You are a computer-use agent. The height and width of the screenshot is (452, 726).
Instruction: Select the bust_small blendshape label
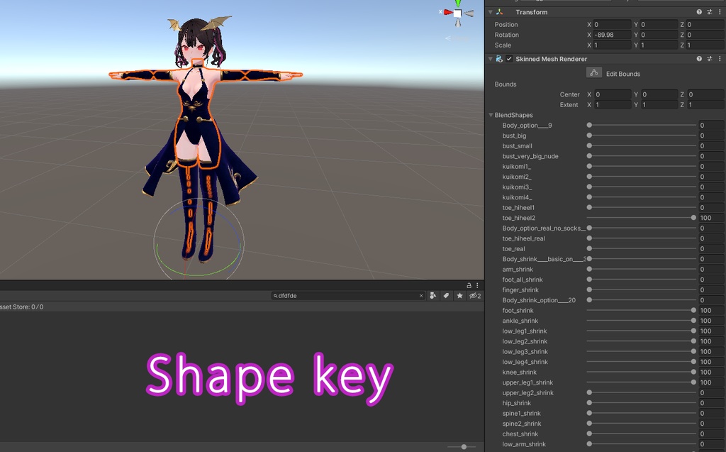517,146
